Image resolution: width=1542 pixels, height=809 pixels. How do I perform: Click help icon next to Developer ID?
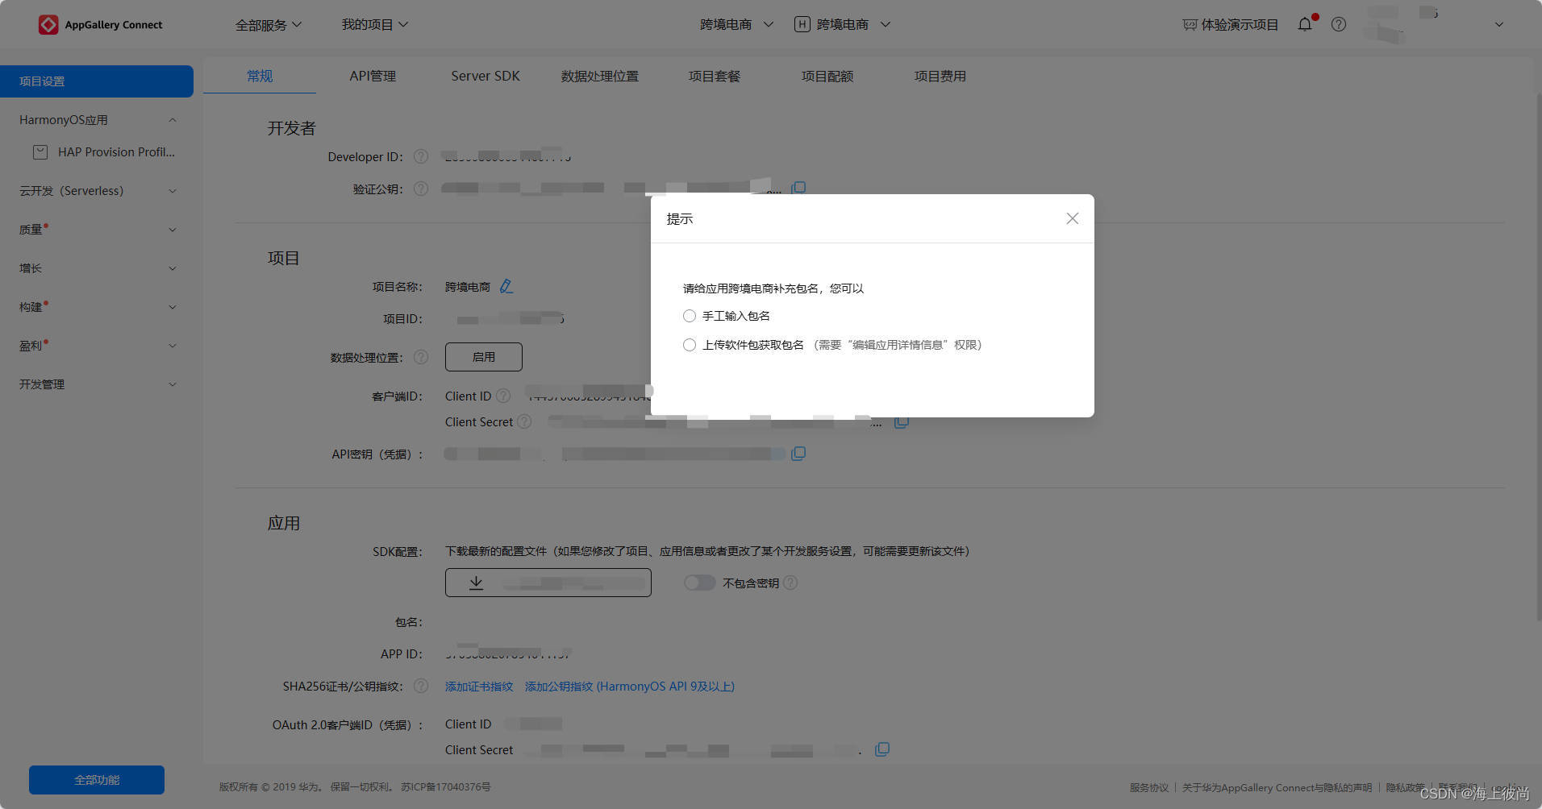pos(421,156)
